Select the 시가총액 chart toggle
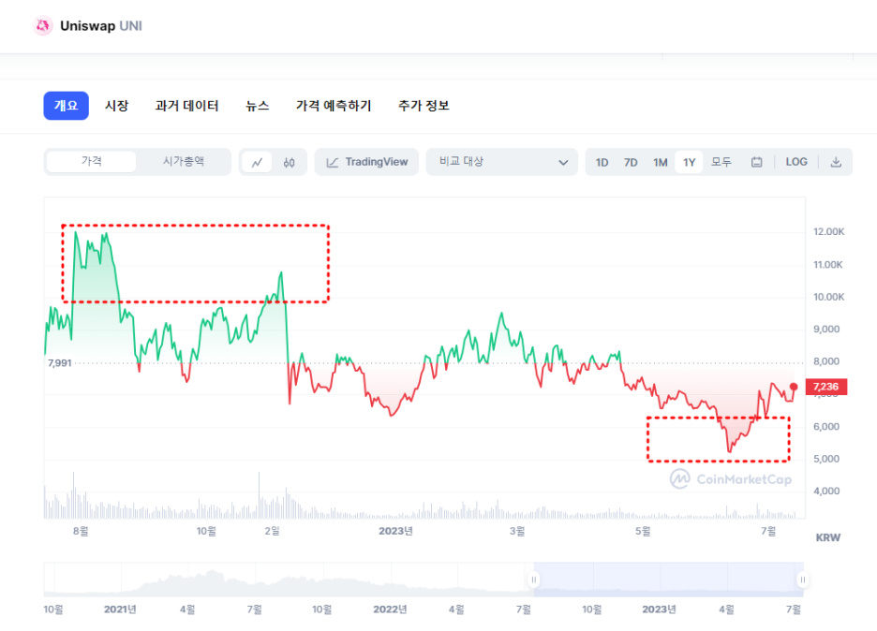877x631 pixels. [x=184, y=162]
